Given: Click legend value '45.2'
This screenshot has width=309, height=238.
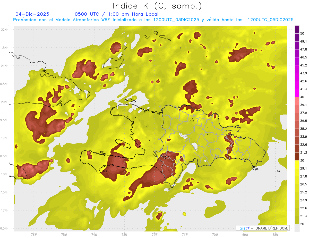Looking at the screenshot, I should [x=303, y=65].
